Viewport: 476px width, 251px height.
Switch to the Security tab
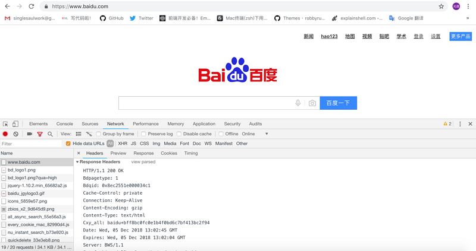(232, 124)
